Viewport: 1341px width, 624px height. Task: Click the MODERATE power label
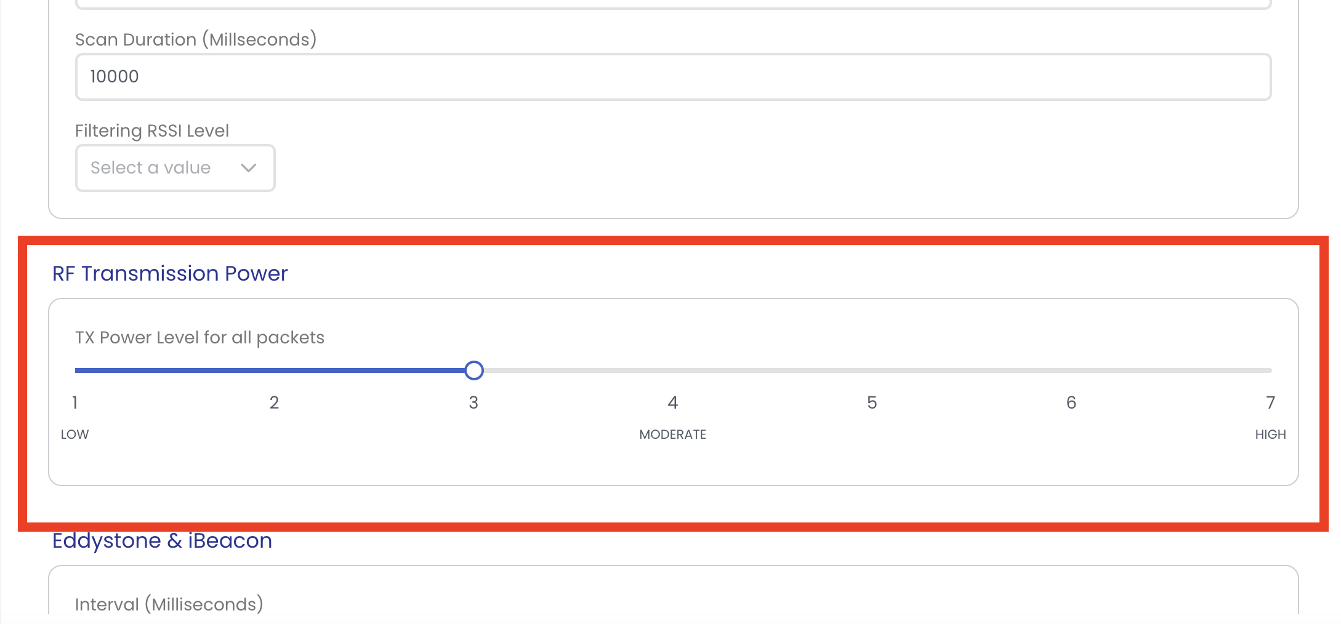(673, 434)
